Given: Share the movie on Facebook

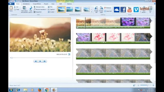Looking at the screenshot, I should point(123,10).
